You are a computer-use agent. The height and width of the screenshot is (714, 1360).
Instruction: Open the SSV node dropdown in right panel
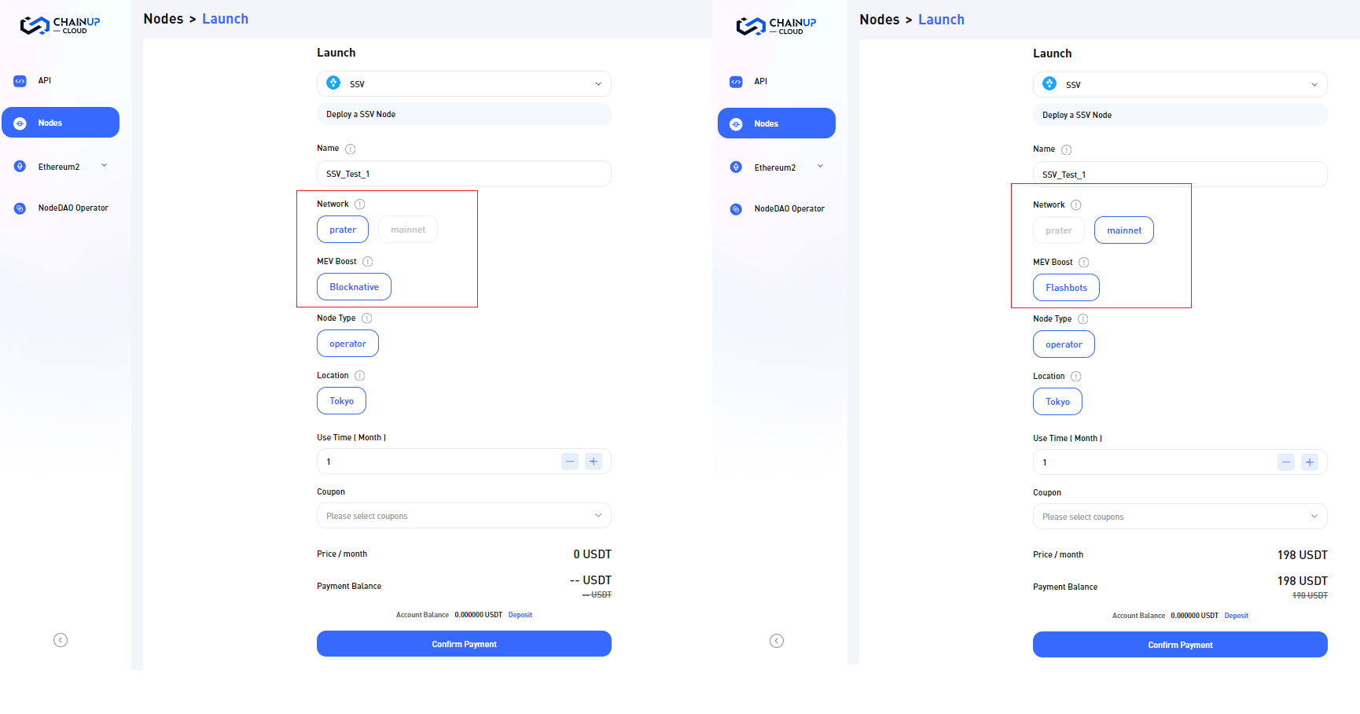(x=1180, y=85)
